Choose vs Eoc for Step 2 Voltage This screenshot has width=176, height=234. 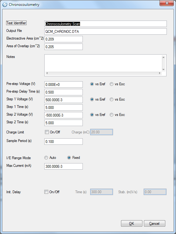point(112,115)
